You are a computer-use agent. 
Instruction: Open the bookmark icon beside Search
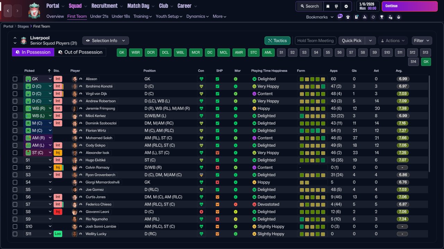click(x=328, y=6)
